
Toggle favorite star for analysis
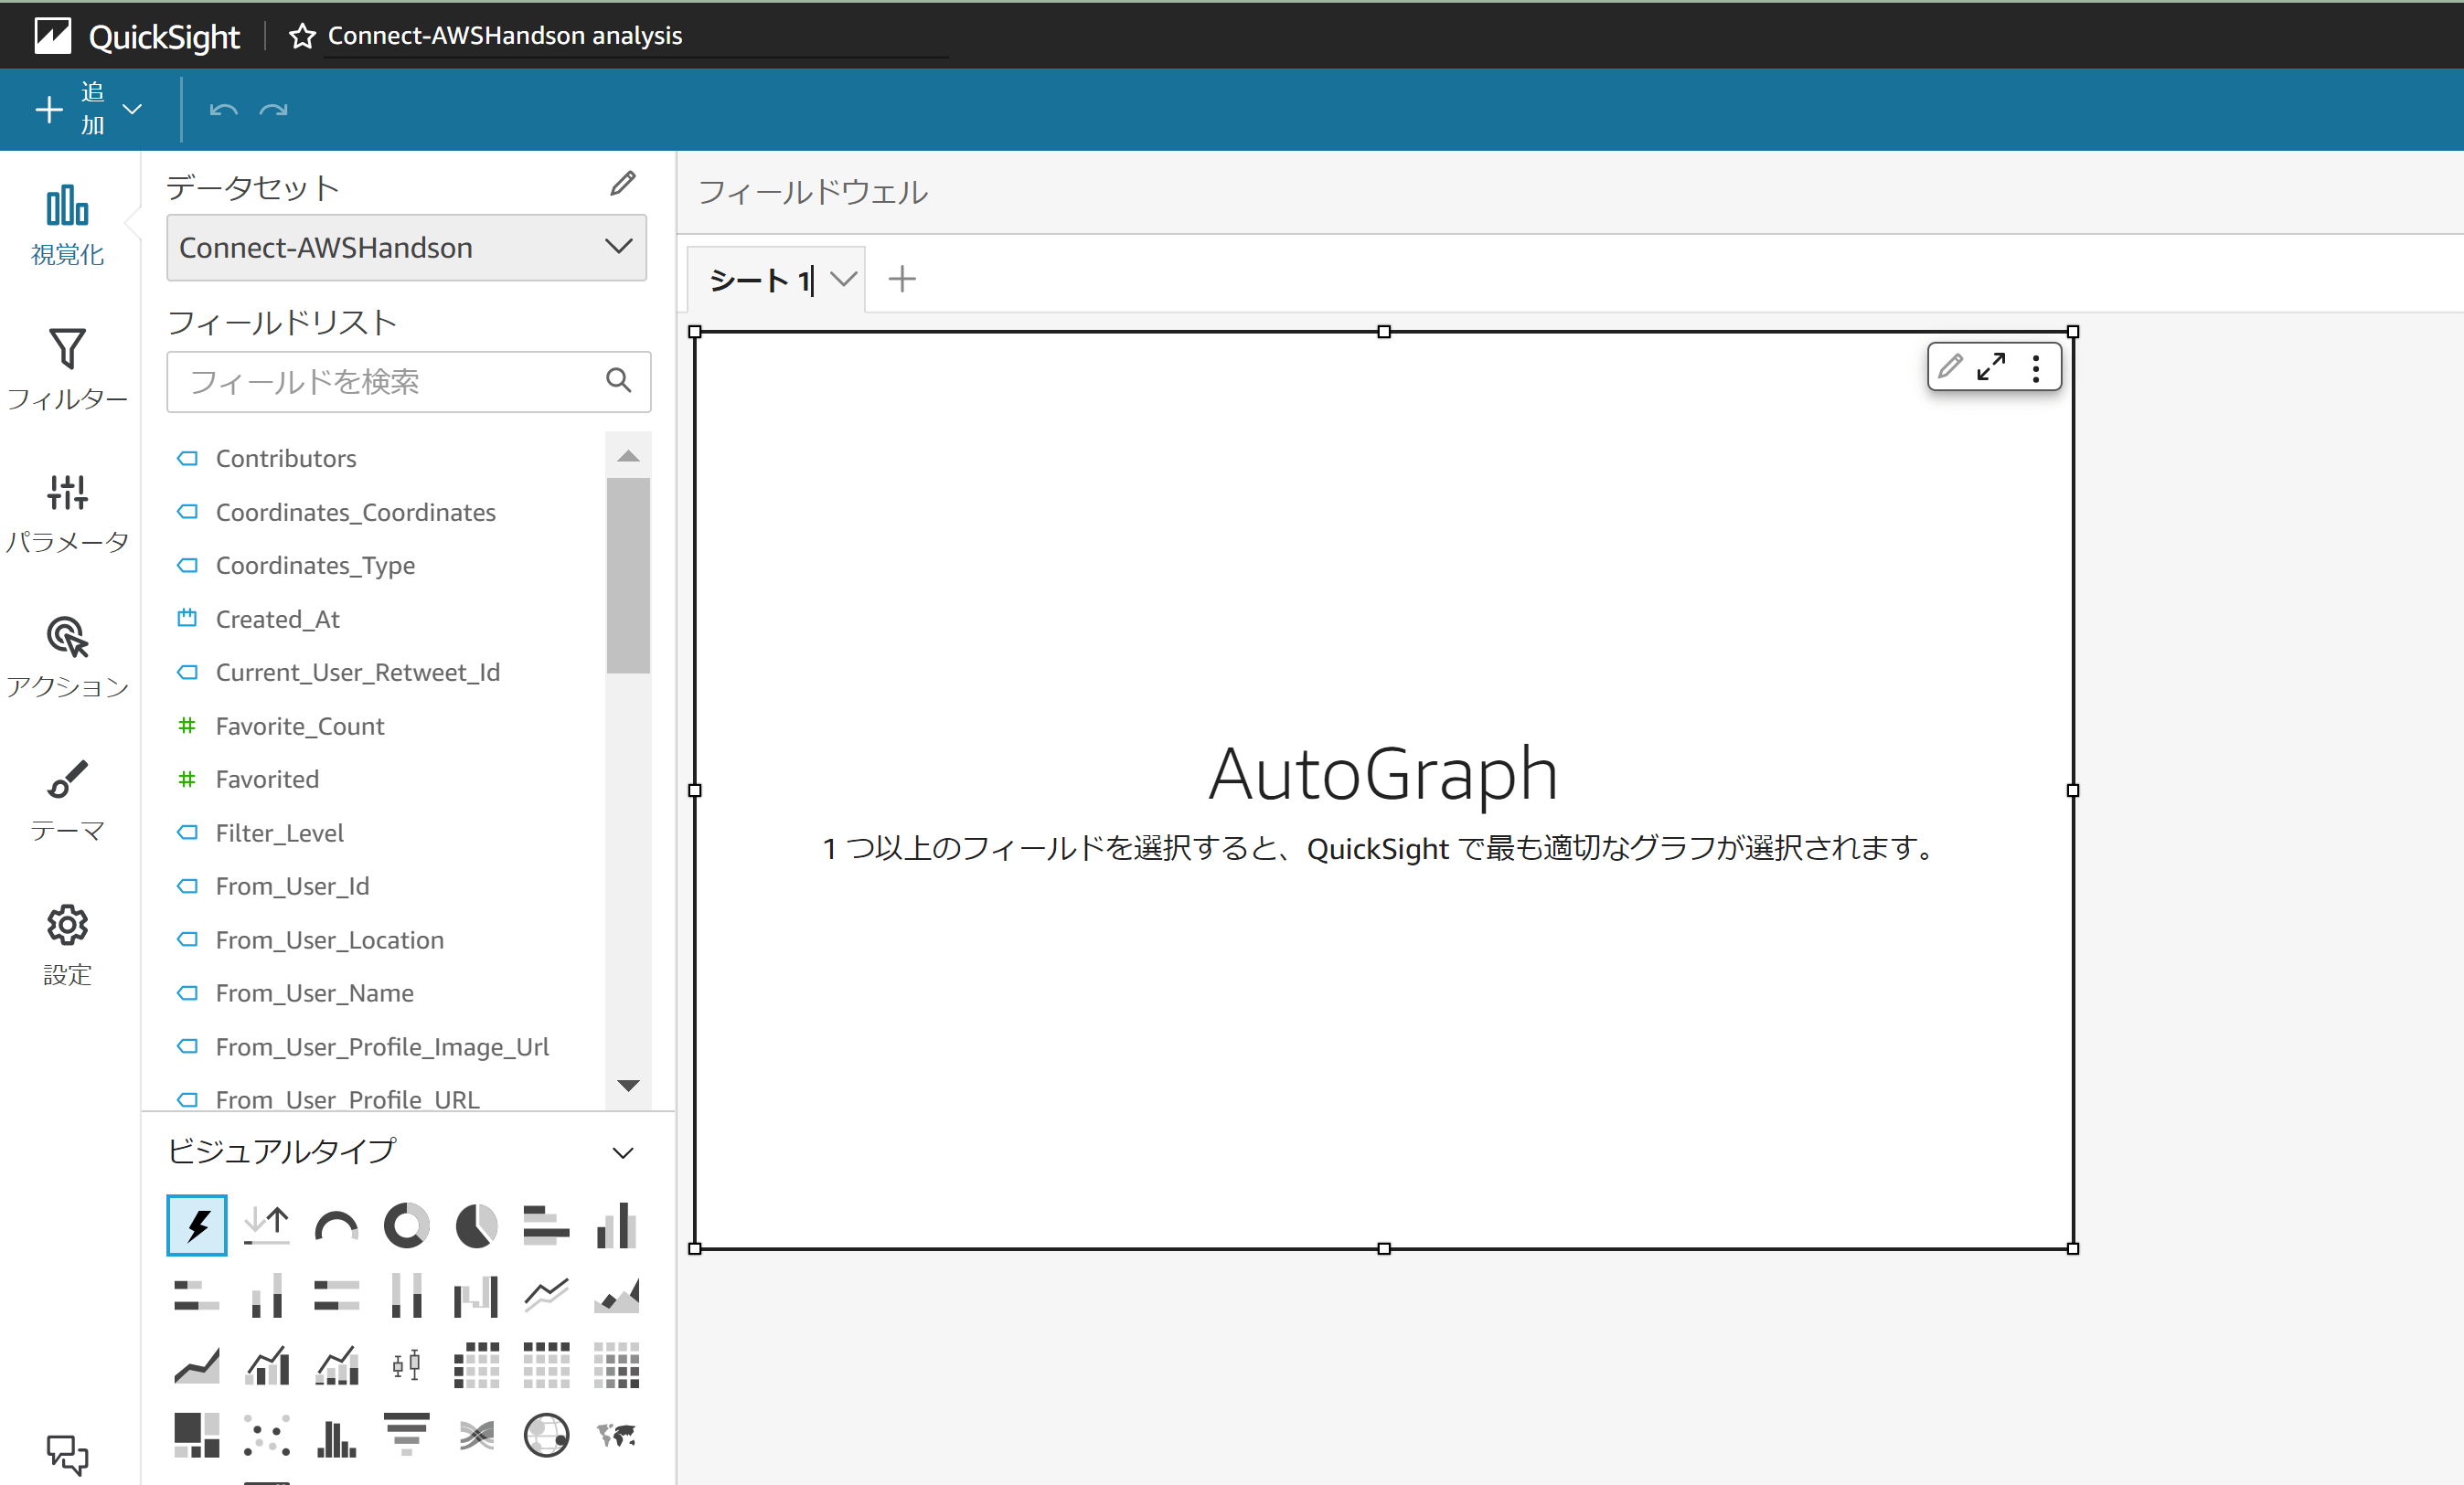coord(301,36)
